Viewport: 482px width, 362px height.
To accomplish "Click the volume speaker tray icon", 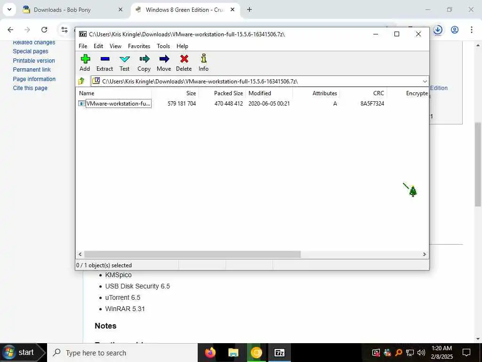I will (x=421, y=353).
